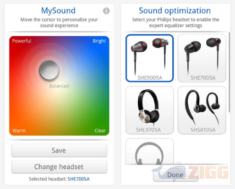
Task: Choose the SHE7005A headset tile
Action: pos(202,58)
